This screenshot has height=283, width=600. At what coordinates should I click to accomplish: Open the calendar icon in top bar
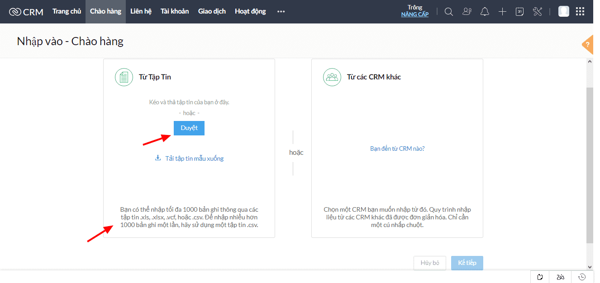pyautogui.click(x=520, y=12)
